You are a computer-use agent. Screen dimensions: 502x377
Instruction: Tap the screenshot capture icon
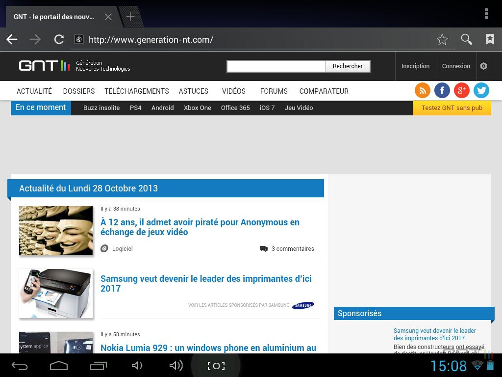pyautogui.click(x=216, y=366)
